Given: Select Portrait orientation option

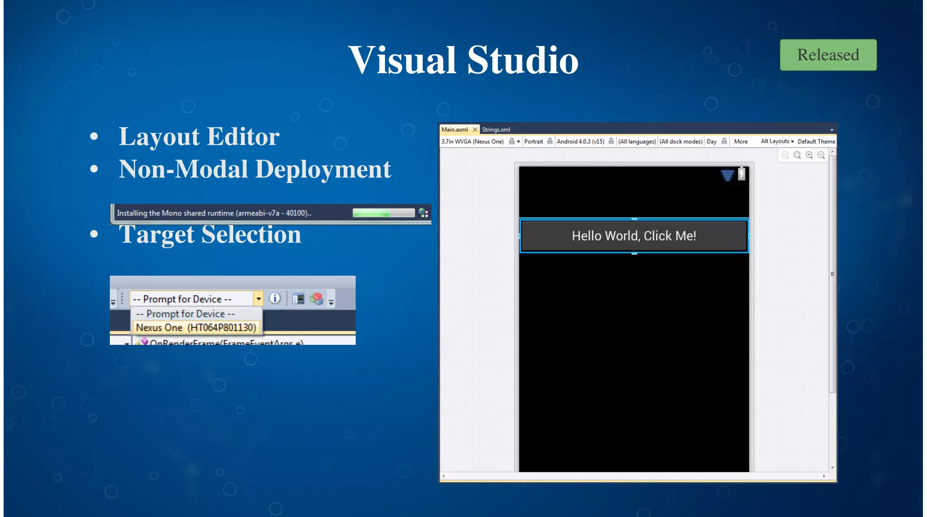Looking at the screenshot, I should pos(533,141).
